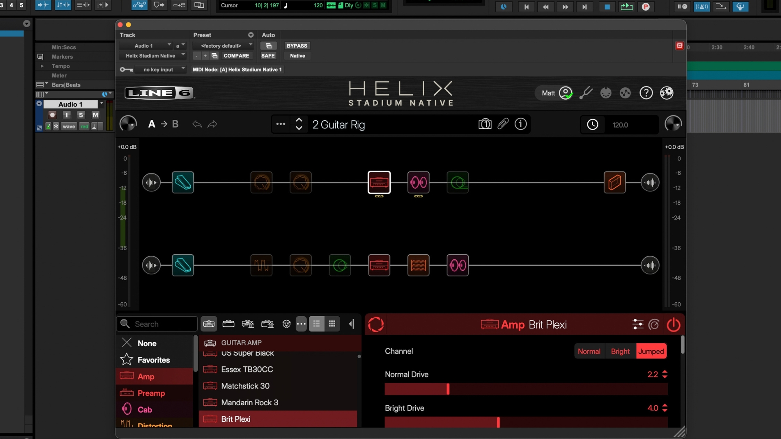Open the preset info icon

[521, 124]
